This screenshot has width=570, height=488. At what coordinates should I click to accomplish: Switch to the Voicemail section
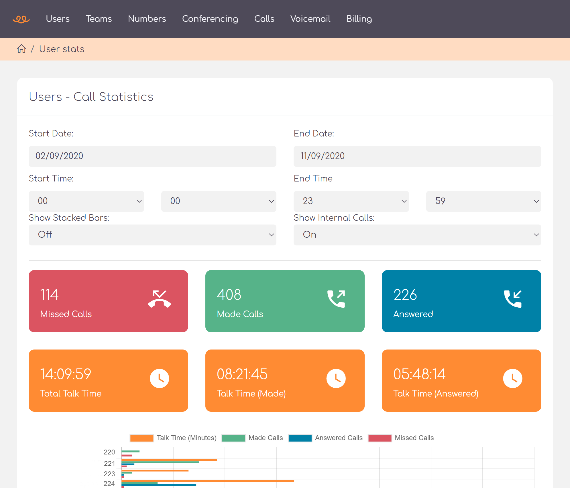[x=310, y=19]
